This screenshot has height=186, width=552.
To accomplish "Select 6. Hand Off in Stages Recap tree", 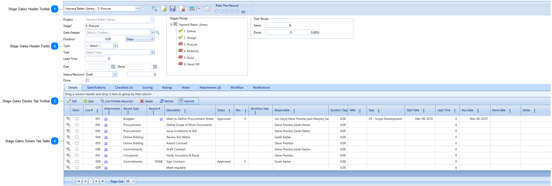I will pos(191,64).
